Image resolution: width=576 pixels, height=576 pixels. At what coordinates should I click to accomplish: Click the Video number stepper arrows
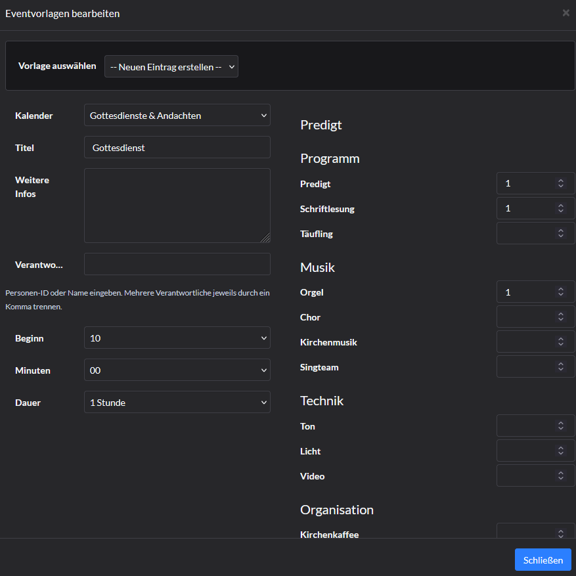561,476
